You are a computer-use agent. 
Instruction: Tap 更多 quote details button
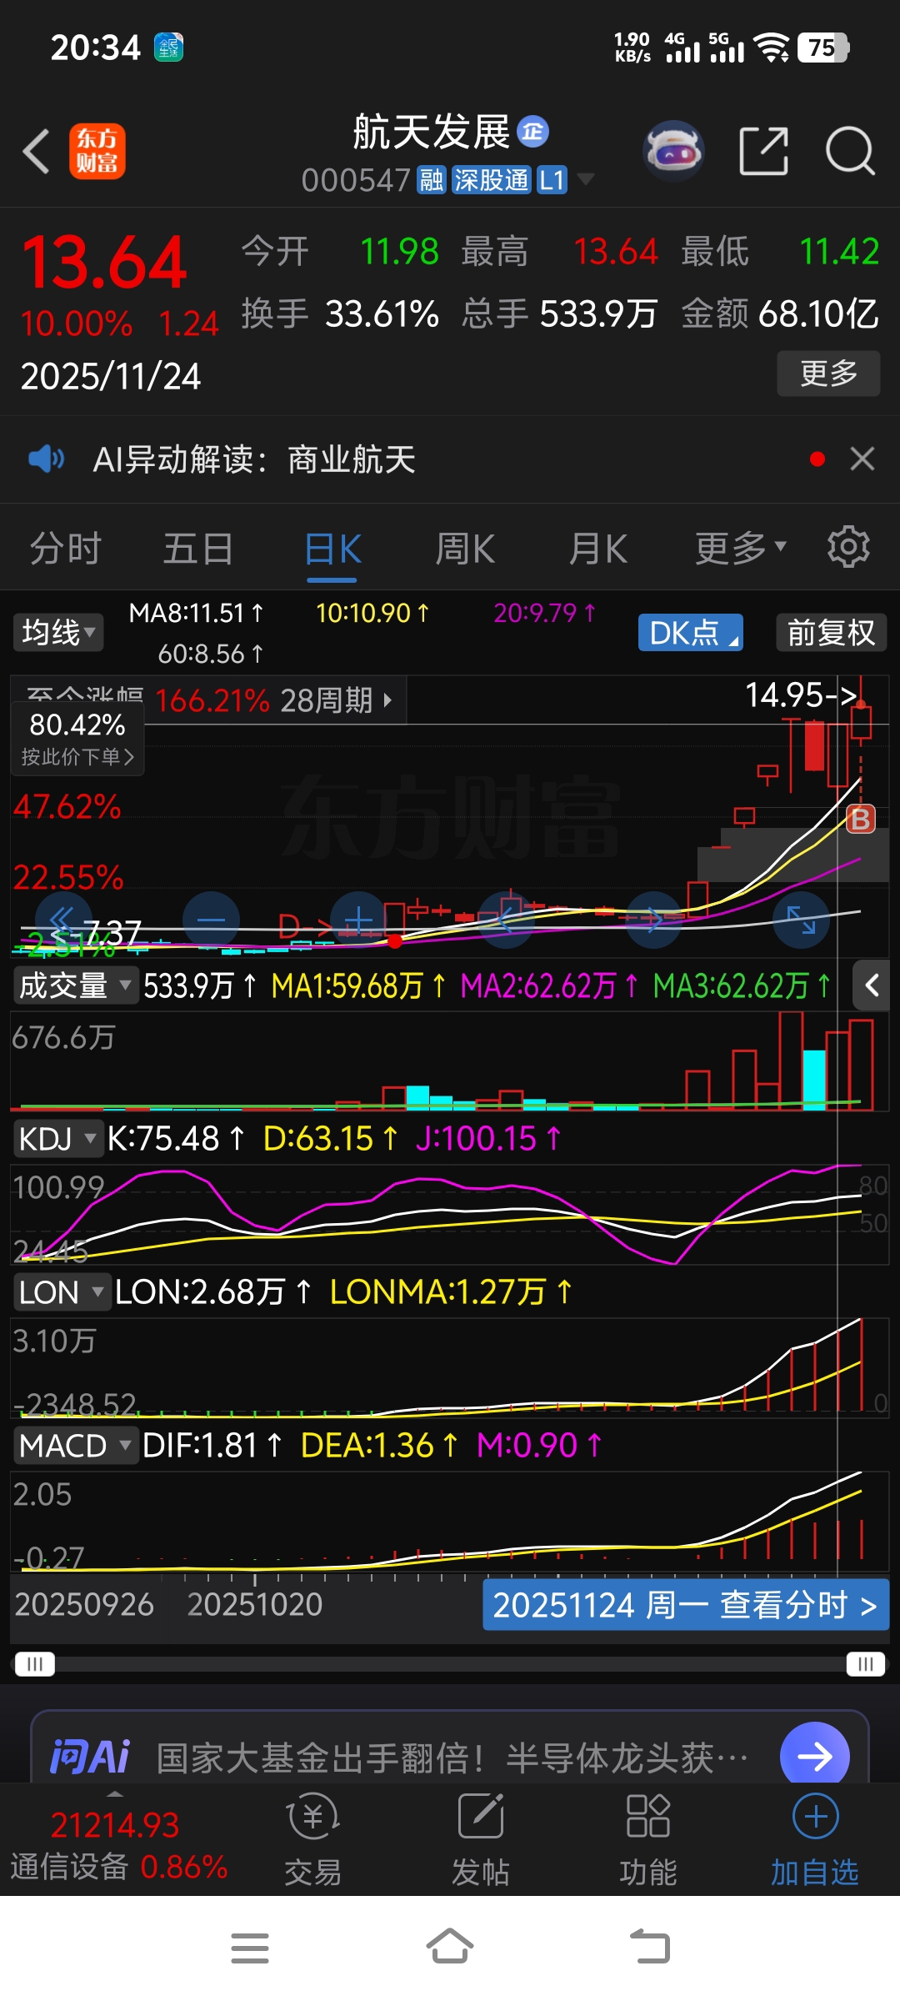point(828,373)
